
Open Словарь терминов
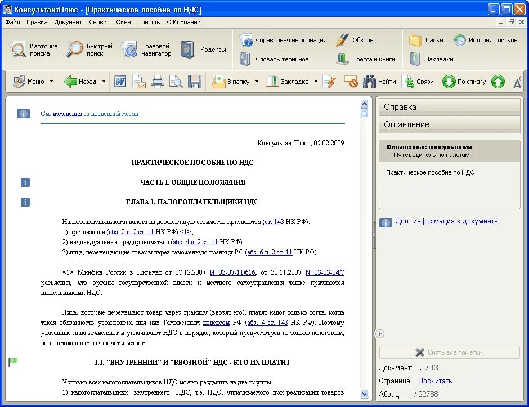(274, 59)
